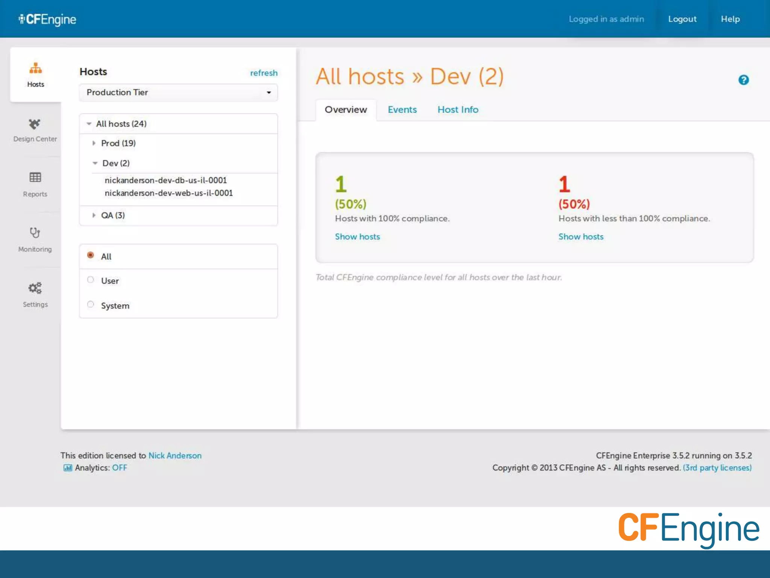Expand the Prod (19) tree node
Image resolution: width=770 pixels, height=578 pixels.
(94, 143)
